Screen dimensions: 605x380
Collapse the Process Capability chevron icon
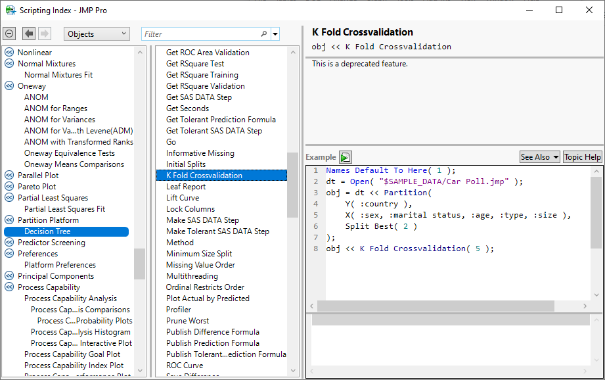click(9, 287)
